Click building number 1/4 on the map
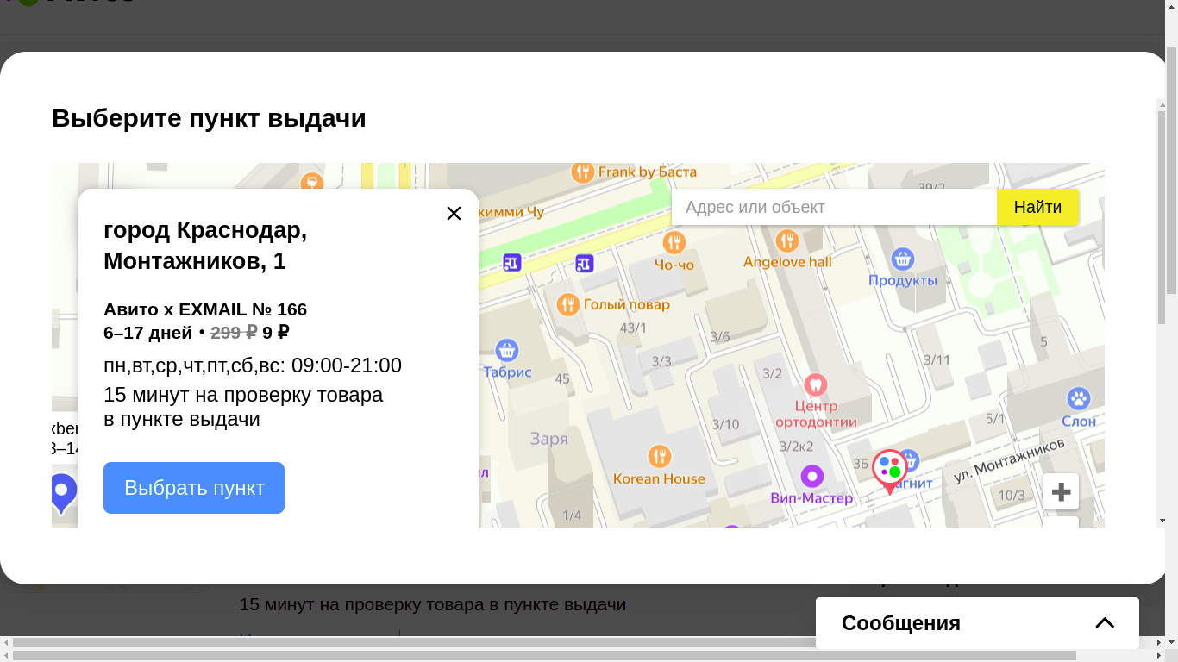 [x=572, y=515]
